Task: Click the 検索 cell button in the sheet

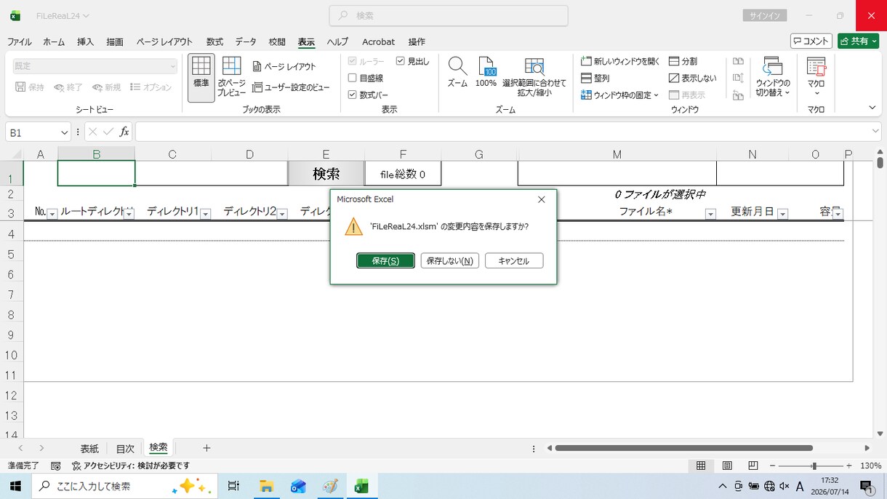Action: click(326, 174)
